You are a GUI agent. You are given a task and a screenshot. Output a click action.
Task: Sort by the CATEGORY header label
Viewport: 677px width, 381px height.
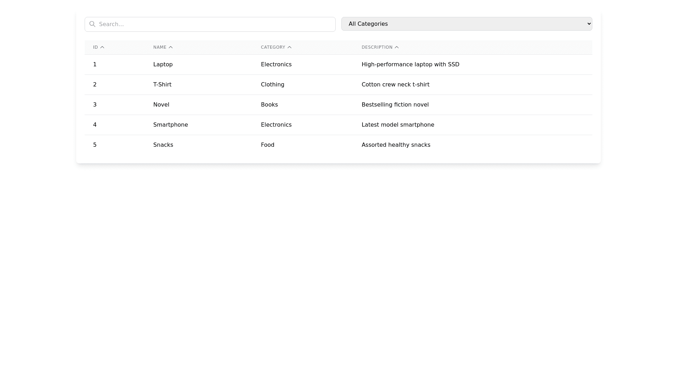pyautogui.click(x=273, y=47)
